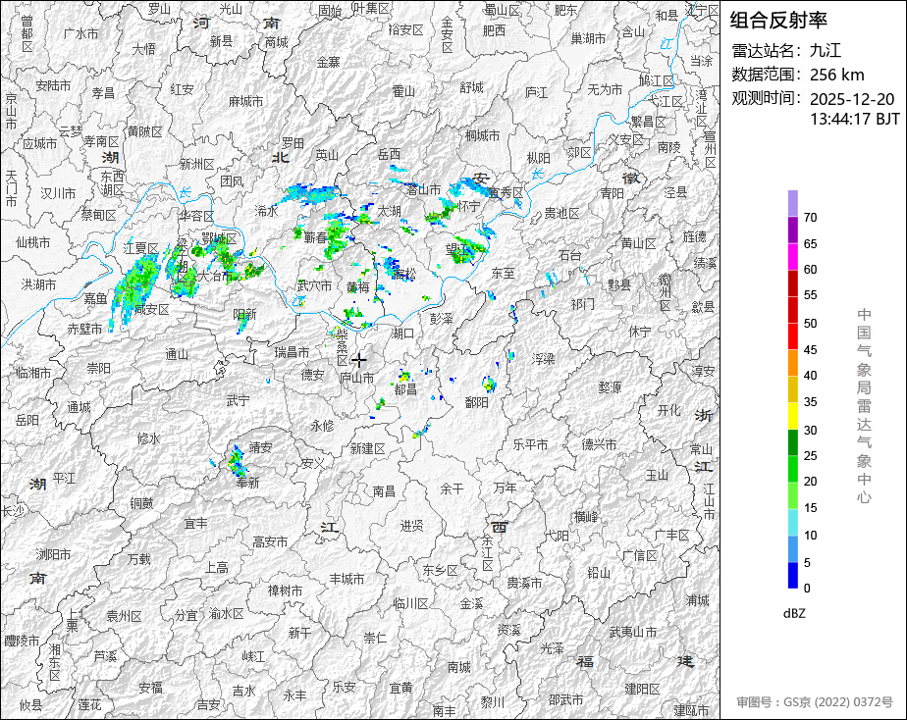This screenshot has height=720, width=907.
Task: Click the dBZ unit label under the legend
Action: click(794, 614)
